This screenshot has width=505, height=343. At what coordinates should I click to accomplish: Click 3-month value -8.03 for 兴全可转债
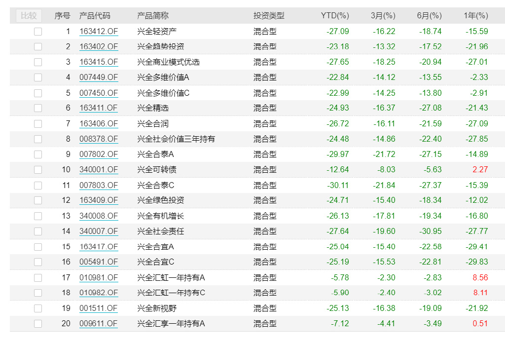tap(387, 170)
